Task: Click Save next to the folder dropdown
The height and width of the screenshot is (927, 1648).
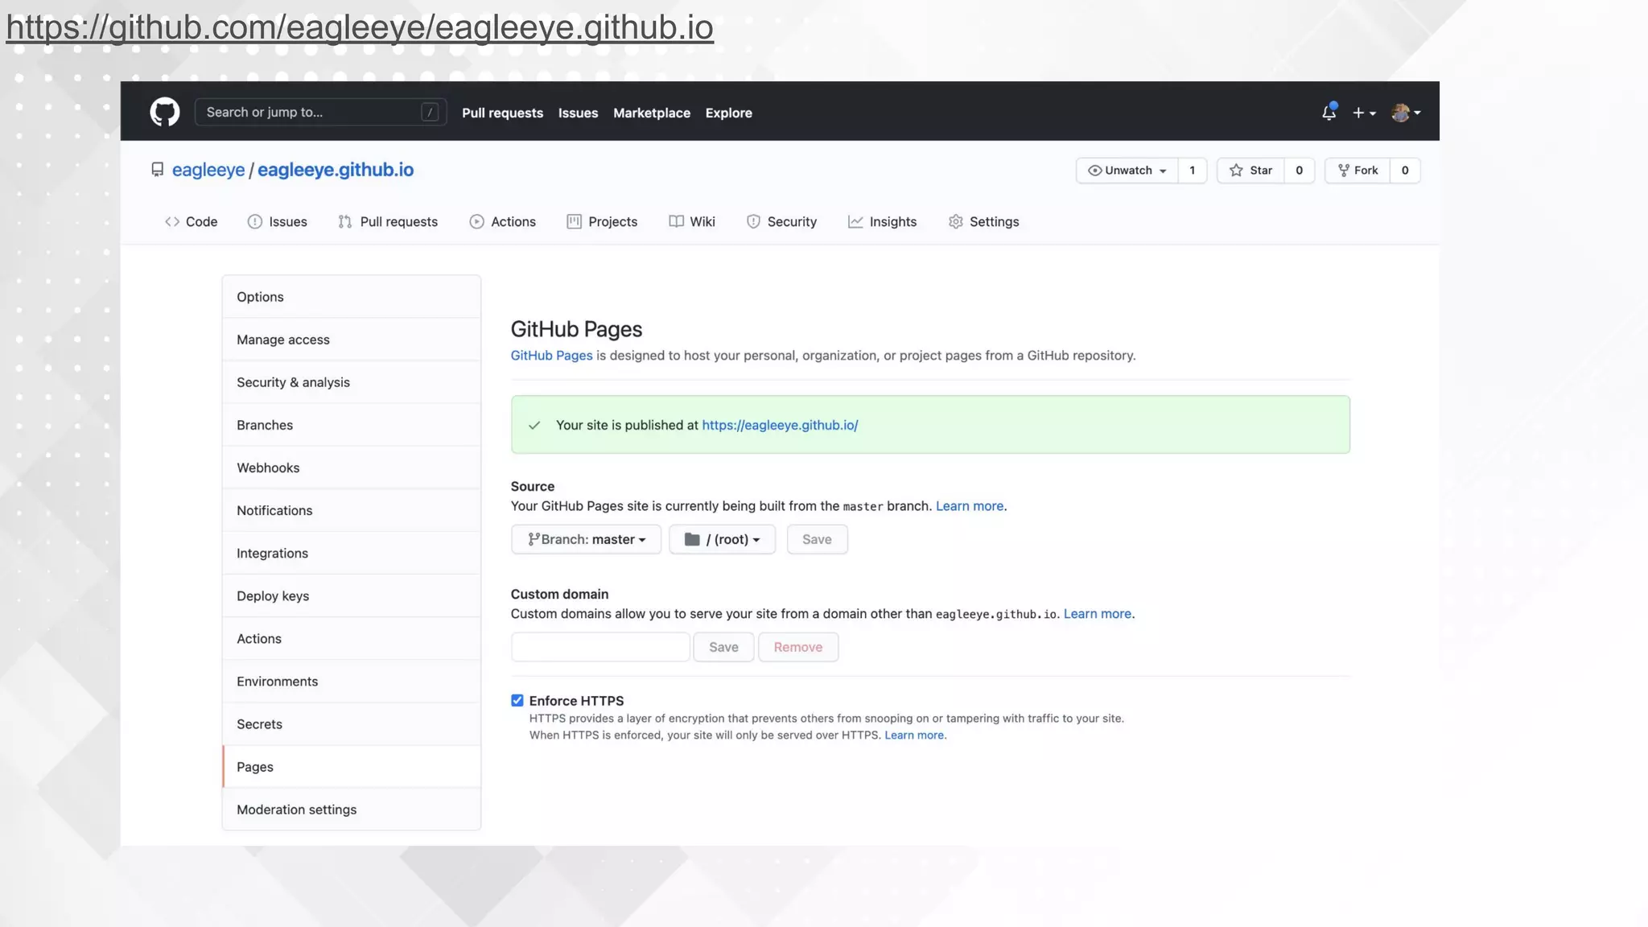Action: point(817,539)
